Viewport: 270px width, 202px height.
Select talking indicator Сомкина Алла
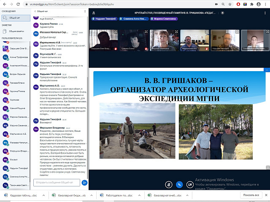click(x=134, y=19)
